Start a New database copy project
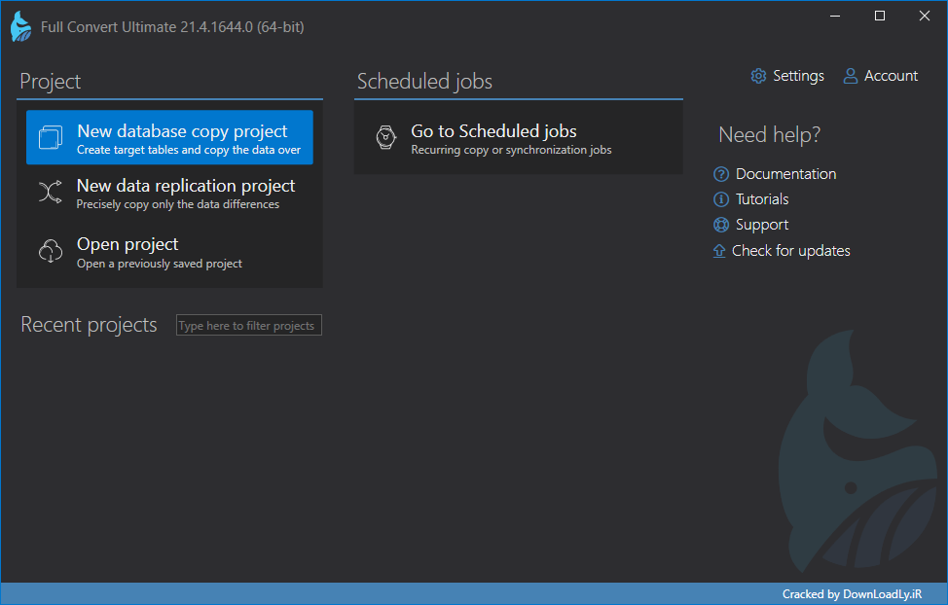This screenshot has width=948, height=605. [169, 137]
